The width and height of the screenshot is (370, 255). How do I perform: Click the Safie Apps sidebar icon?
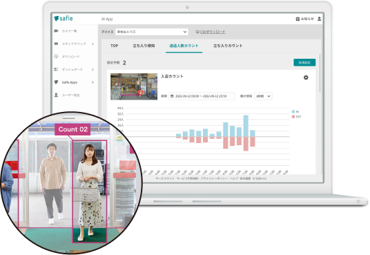coord(56,82)
